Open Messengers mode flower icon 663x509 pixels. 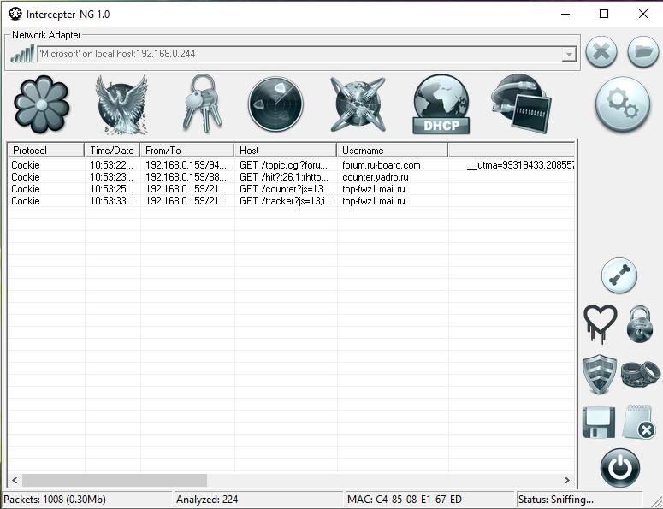[x=41, y=104]
